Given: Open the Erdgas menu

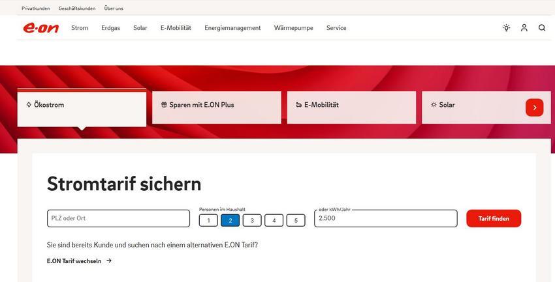Looking at the screenshot, I should (x=111, y=28).
